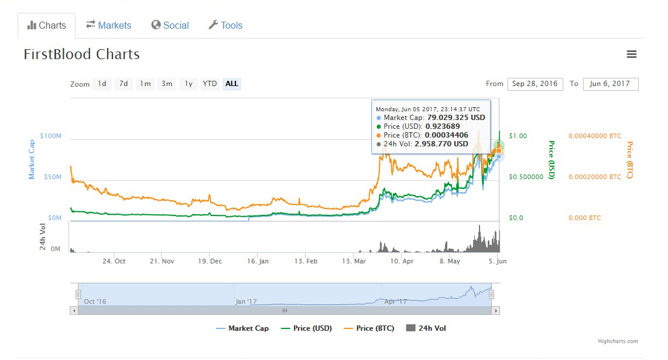Click the globe icon beside Social
This screenshot has height=360, width=668.
156,25
